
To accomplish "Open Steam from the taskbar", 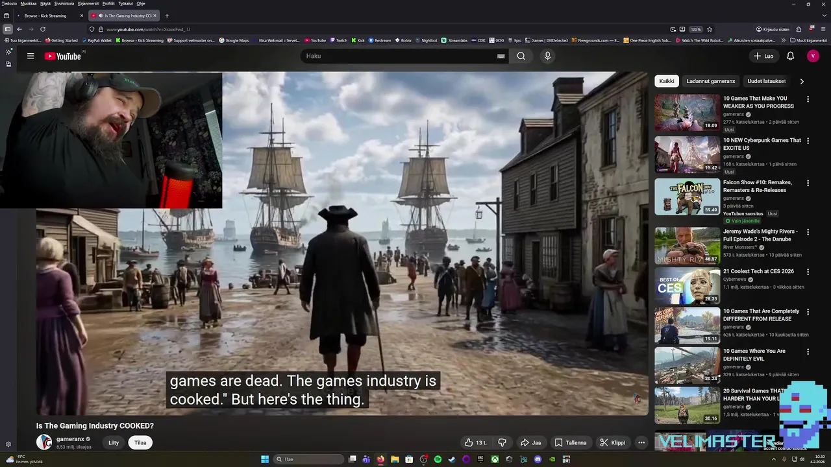I will 452,459.
